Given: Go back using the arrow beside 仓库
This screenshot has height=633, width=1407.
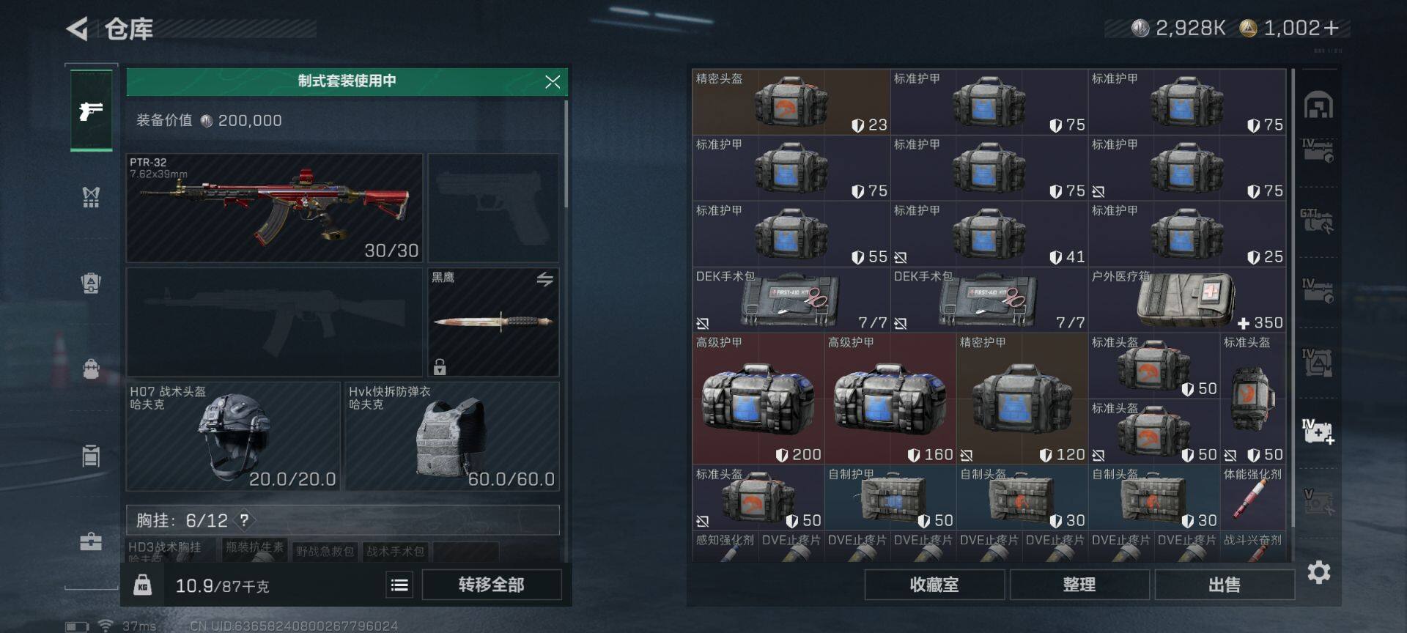Looking at the screenshot, I should [x=77, y=29].
